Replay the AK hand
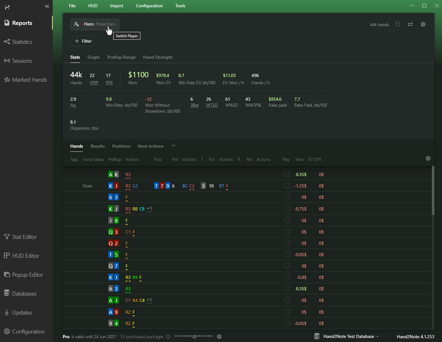The image size is (442, 342). click(x=287, y=174)
